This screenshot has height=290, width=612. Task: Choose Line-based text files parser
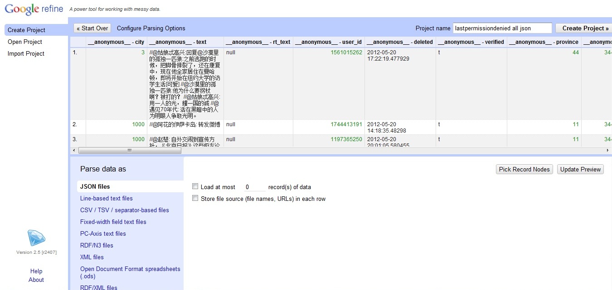107,198
